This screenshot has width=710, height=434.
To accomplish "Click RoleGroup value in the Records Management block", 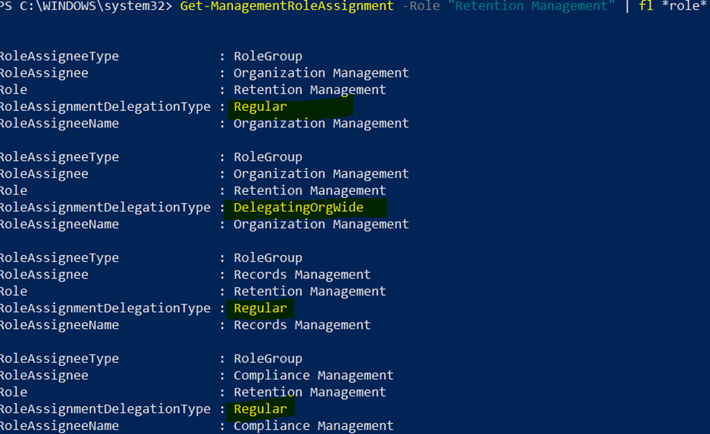I will (x=268, y=258).
